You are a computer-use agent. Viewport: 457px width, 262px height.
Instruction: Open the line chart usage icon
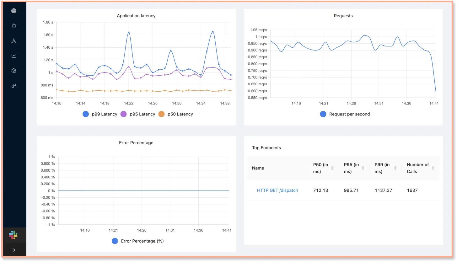point(13,56)
